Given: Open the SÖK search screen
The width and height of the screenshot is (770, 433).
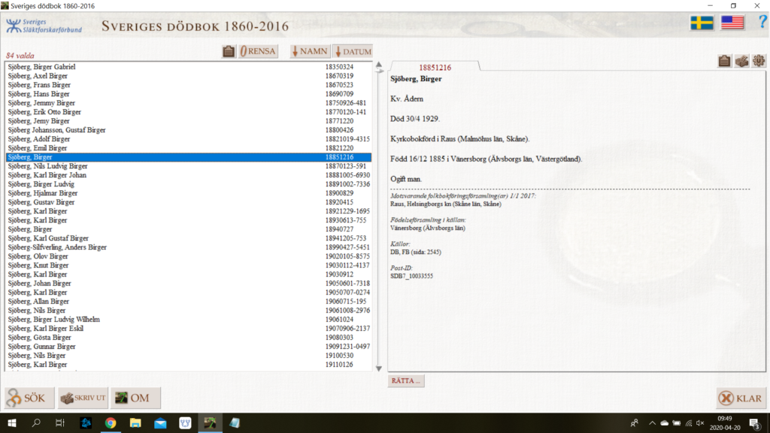Looking at the screenshot, I should (29, 398).
